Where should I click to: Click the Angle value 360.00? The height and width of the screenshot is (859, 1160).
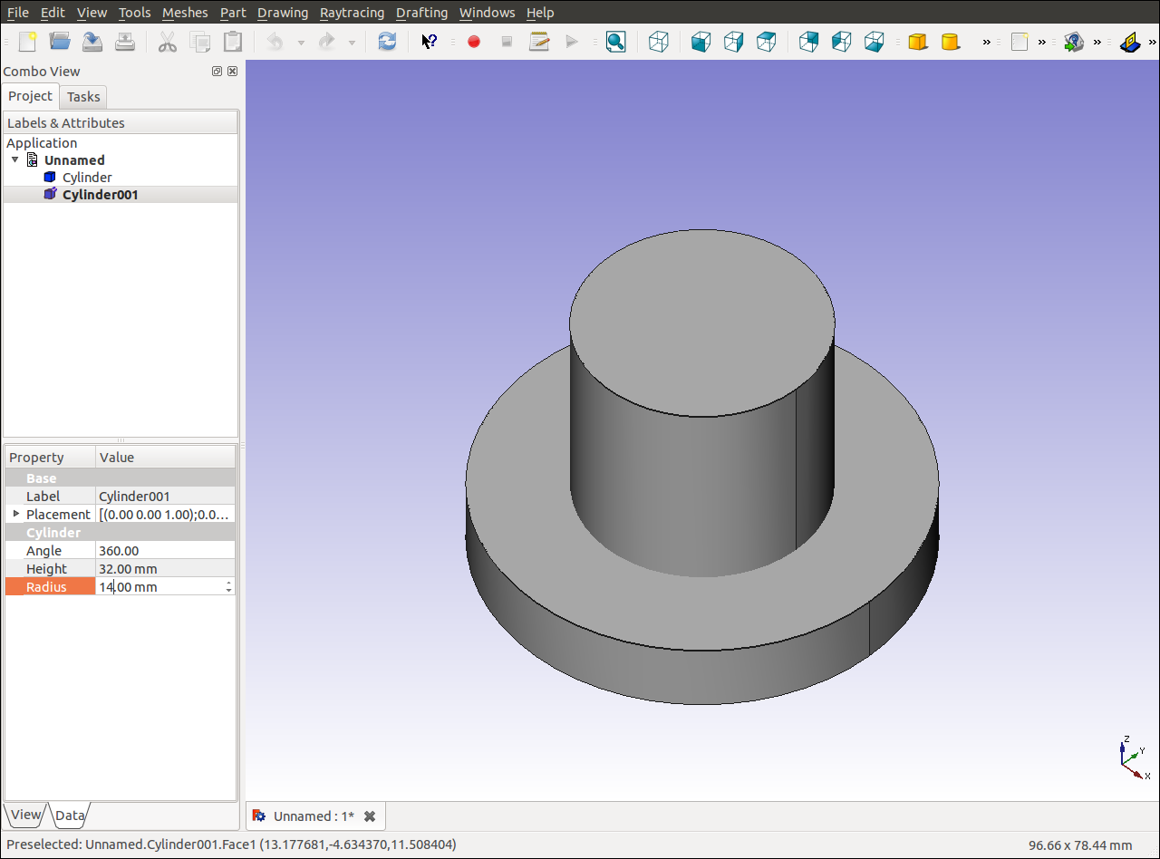pyautogui.click(x=166, y=551)
